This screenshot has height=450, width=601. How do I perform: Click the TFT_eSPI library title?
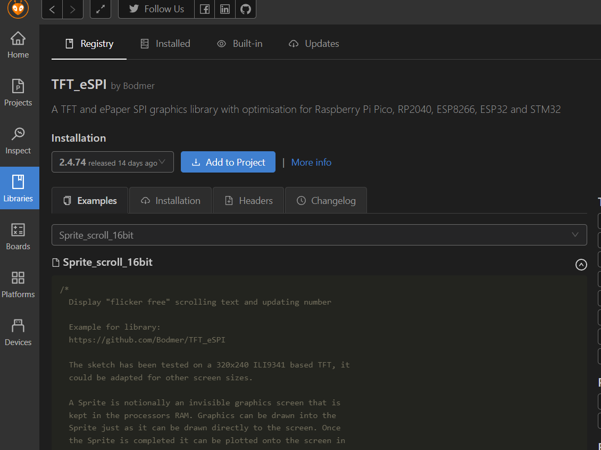point(79,84)
